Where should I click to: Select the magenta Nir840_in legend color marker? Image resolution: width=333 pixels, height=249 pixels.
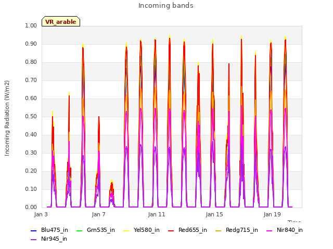[270, 230]
